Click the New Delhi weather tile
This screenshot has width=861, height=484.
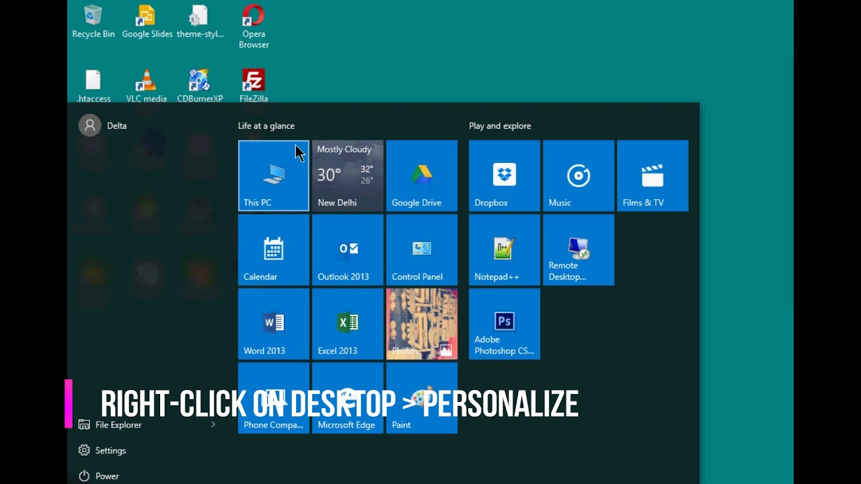coord(347,175)
